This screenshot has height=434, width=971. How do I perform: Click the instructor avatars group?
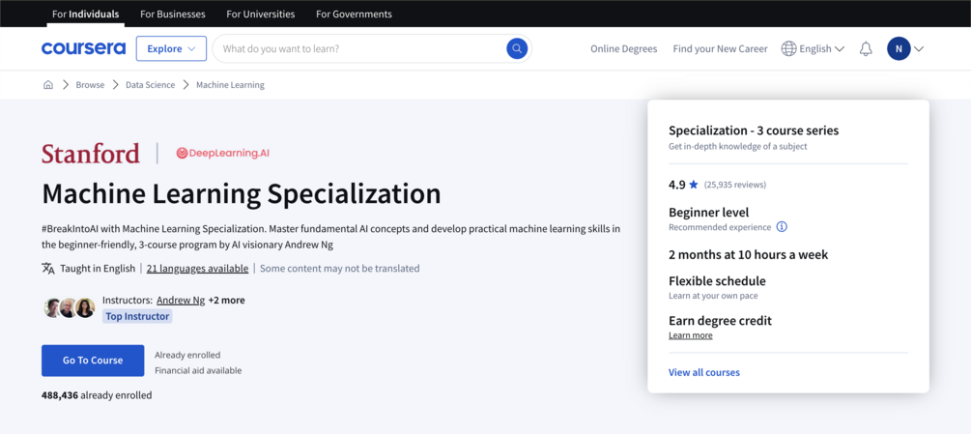pos(69,308)
